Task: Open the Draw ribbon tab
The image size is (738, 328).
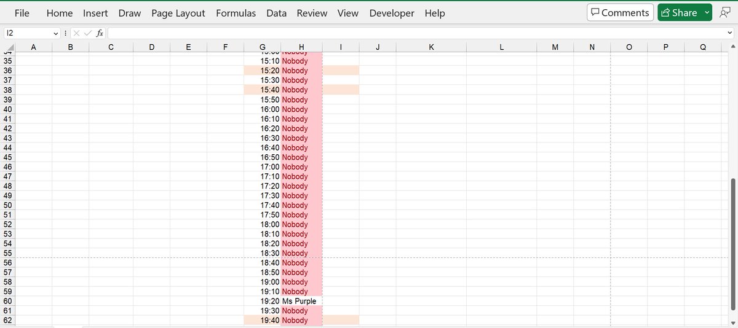Action: point(130,13)
